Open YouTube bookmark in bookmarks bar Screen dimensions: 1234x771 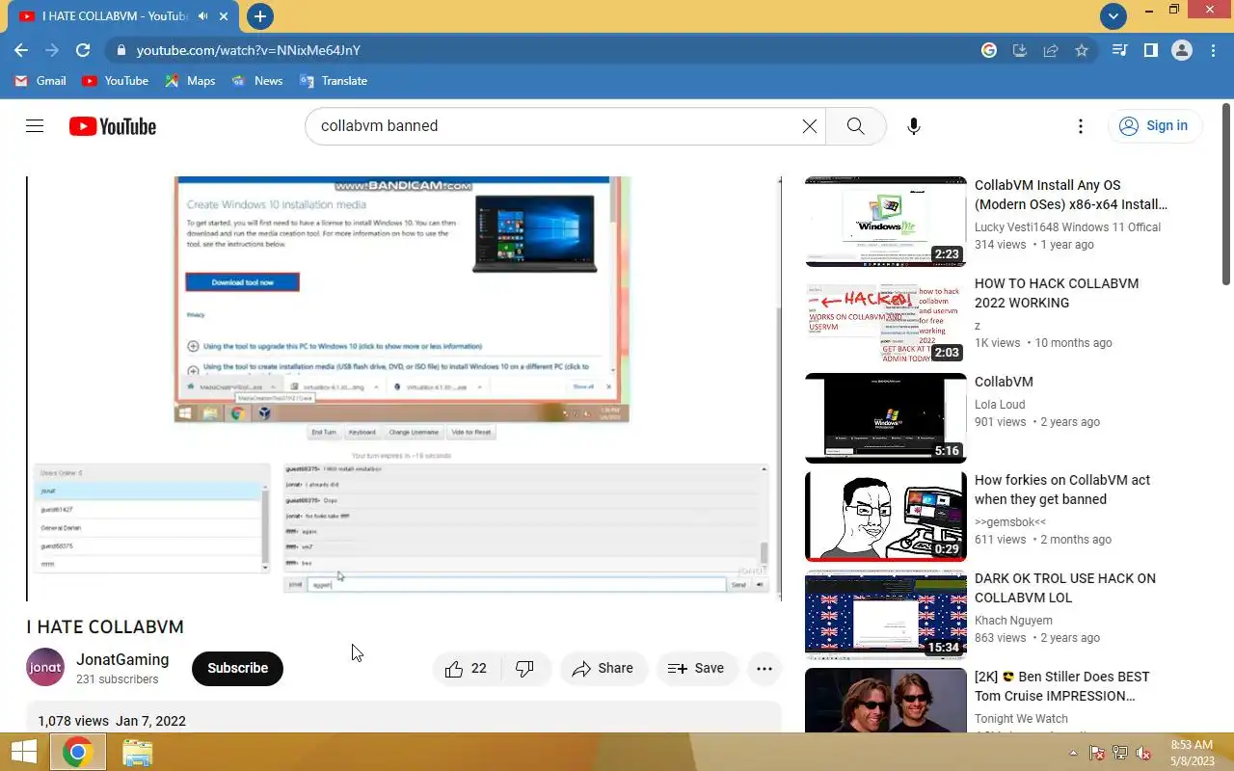pos(116,81)
